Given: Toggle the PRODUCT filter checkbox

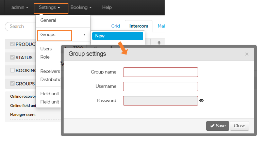Looking at the screenshot, I should (x=13, y=44).
